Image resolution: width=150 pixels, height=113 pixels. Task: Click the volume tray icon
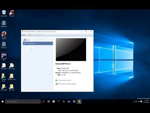click(x=139, y=101)
